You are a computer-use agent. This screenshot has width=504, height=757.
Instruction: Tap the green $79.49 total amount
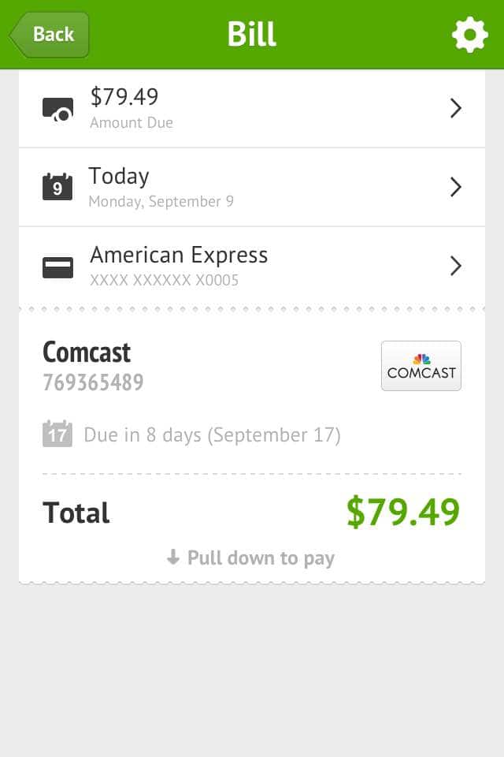403,513
